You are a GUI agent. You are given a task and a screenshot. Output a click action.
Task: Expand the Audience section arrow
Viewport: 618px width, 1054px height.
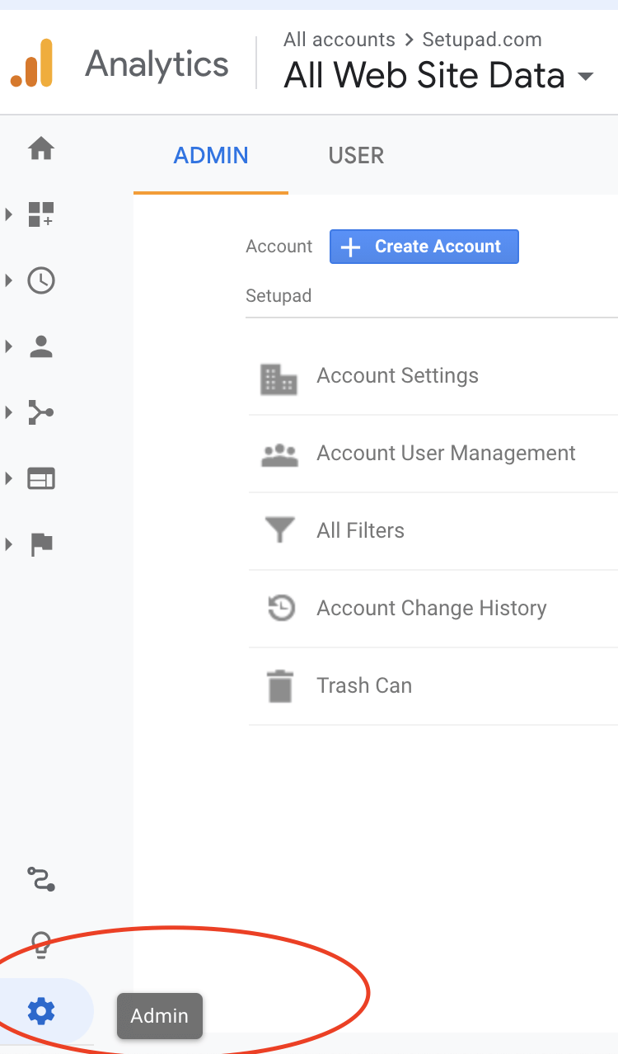click(9, 346)
